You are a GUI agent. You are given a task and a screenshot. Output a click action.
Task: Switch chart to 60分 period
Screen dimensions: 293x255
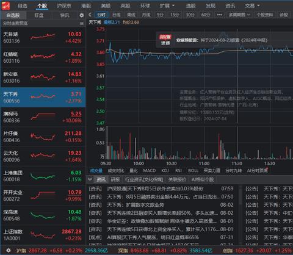point(206,15)
